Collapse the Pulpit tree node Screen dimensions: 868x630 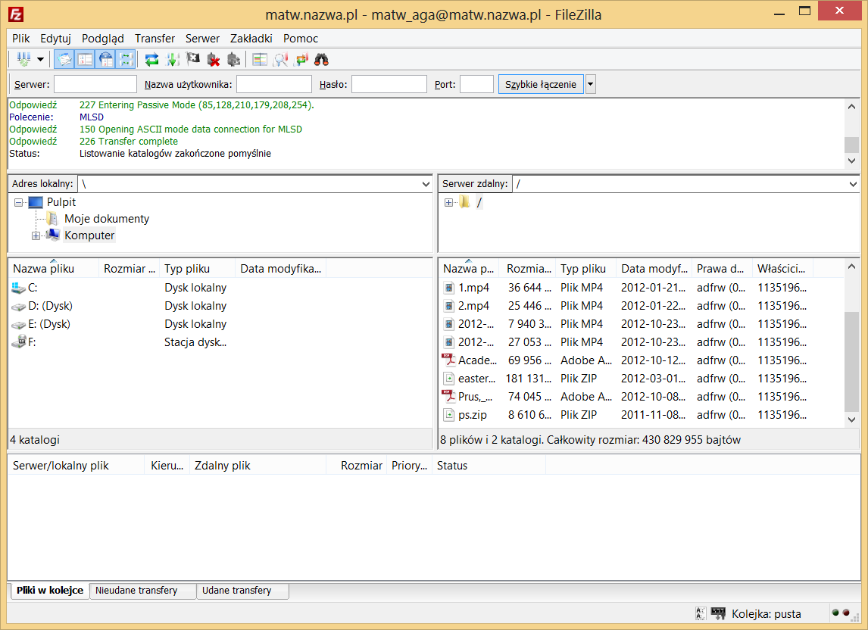click(x=19, y=203)
